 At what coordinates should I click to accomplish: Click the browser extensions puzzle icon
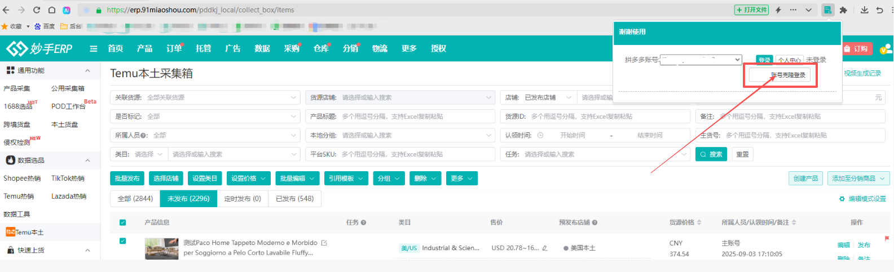843,10
